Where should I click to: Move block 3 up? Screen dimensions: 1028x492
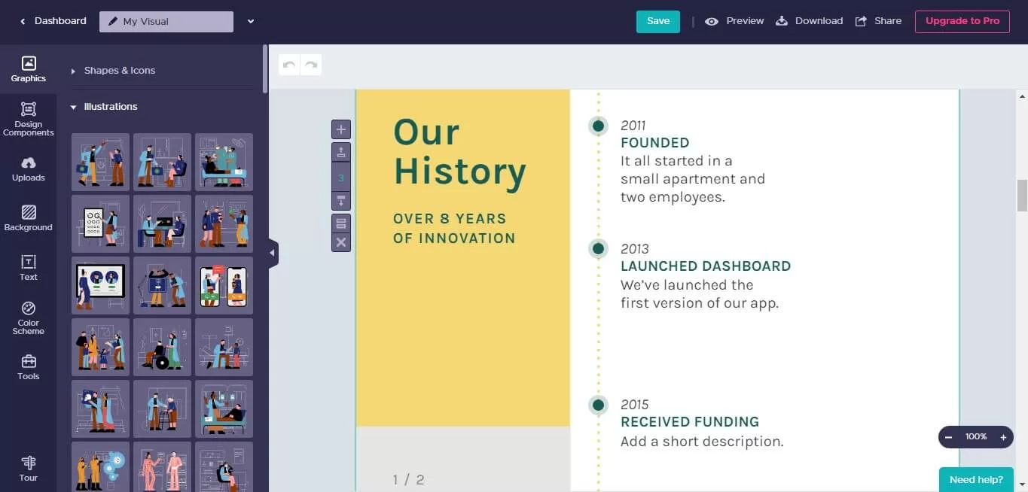click(x=341, y=153)
